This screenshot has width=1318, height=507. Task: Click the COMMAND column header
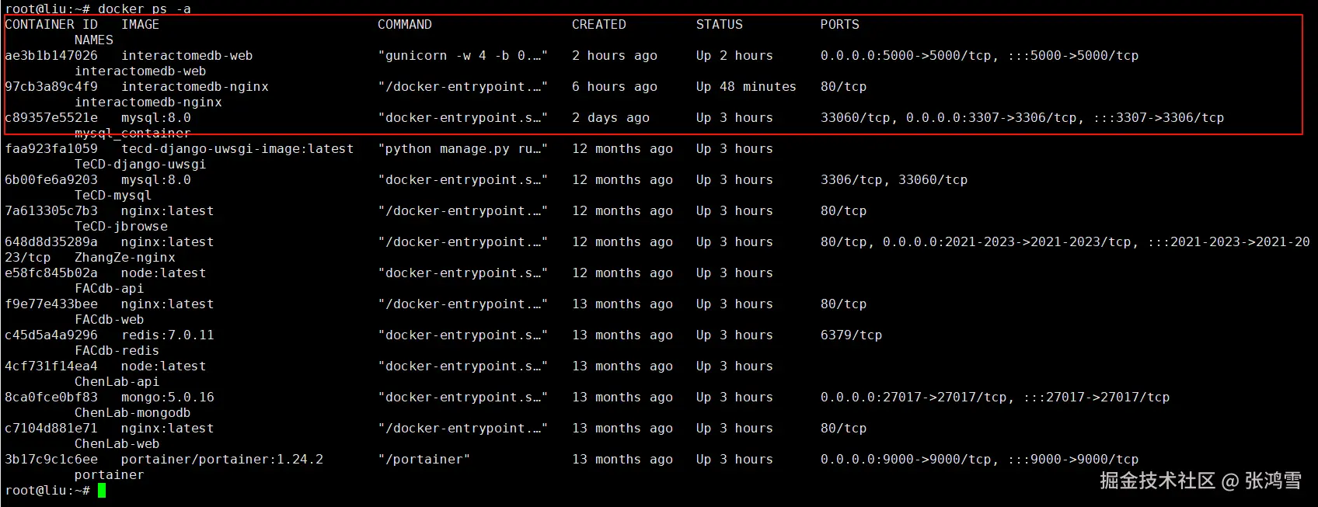click(x=404, y=25)
